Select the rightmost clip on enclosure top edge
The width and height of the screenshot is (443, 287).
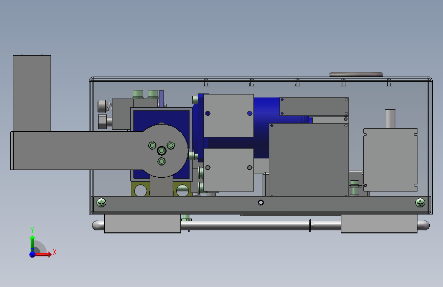coord(389,83)
